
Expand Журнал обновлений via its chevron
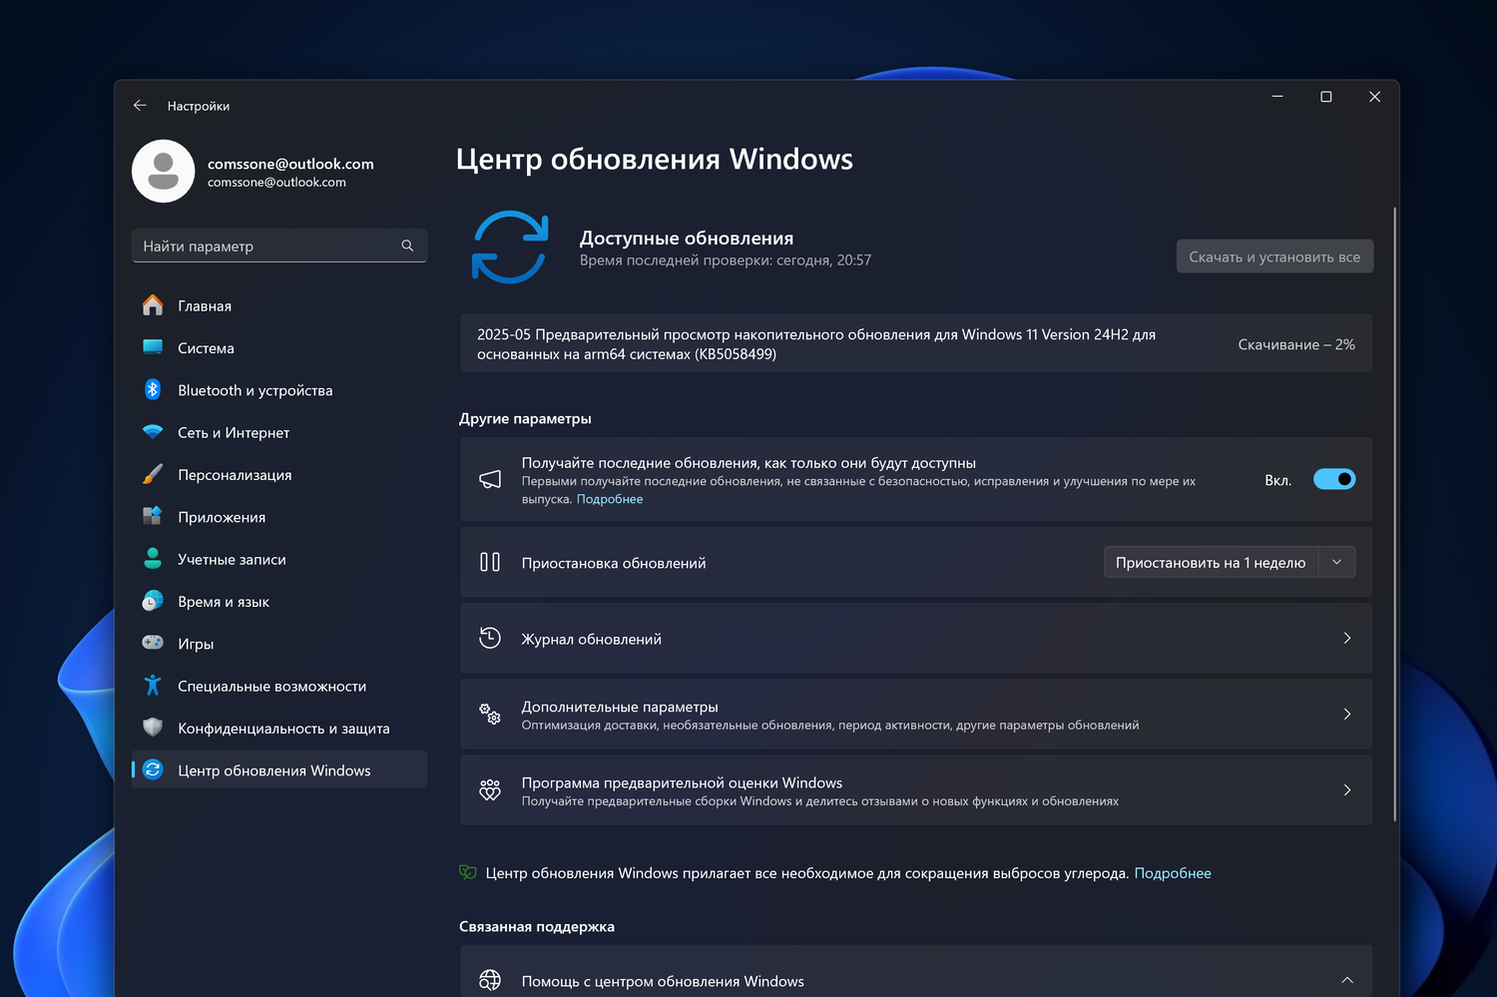coord(1347,638)
